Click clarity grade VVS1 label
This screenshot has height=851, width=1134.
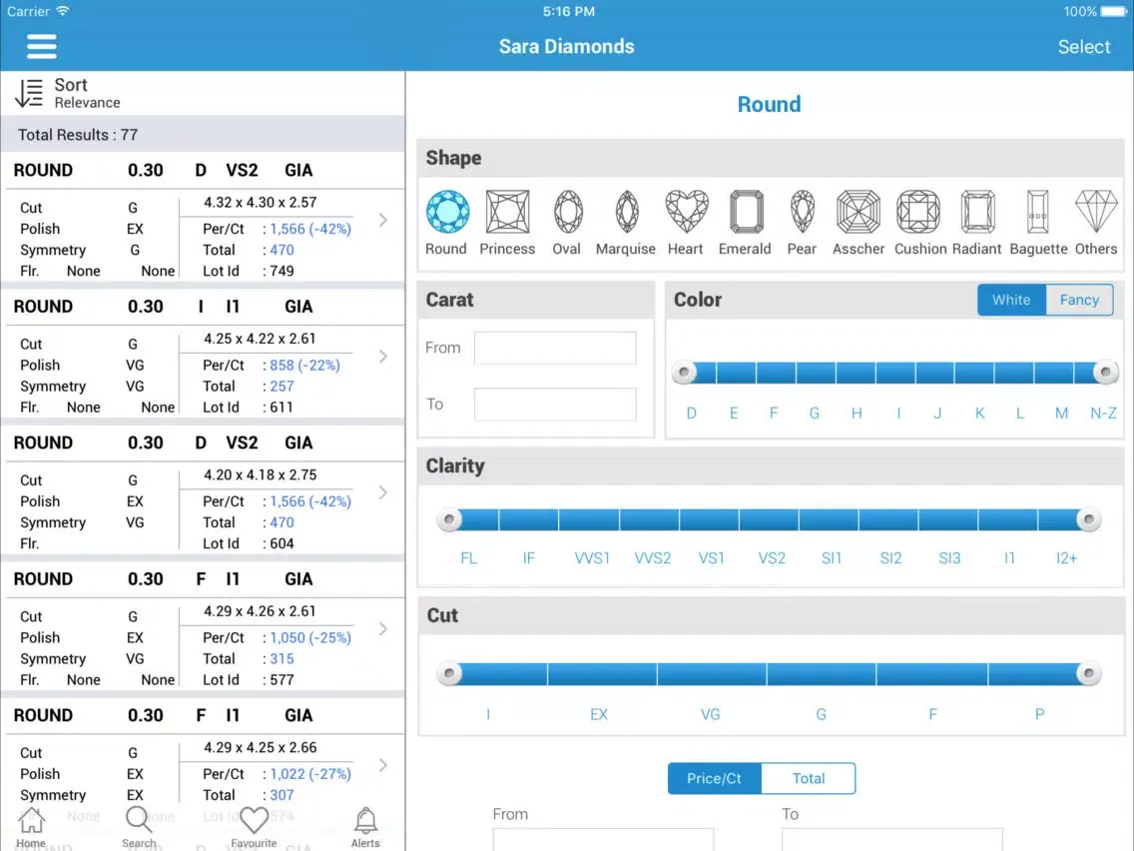pos(592,558)
